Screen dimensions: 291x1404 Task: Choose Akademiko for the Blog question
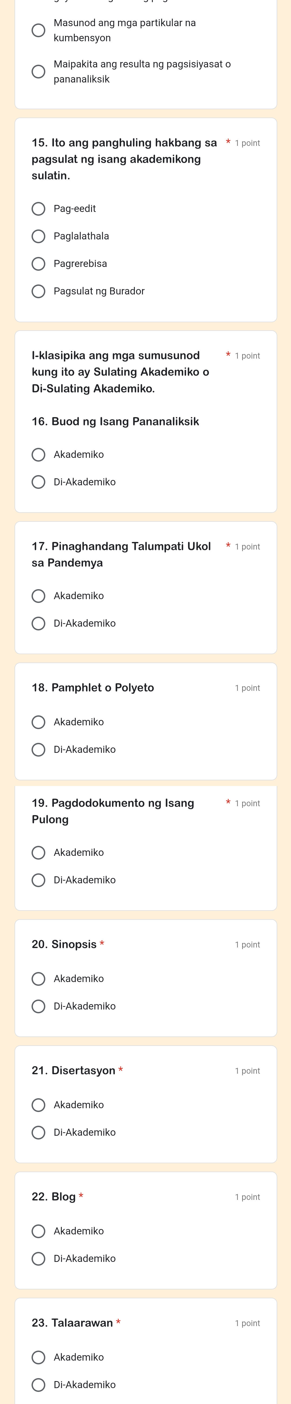38,1231
